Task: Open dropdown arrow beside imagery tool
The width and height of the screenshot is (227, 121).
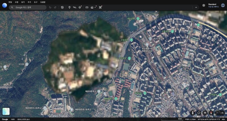Action: coord(95,7)
